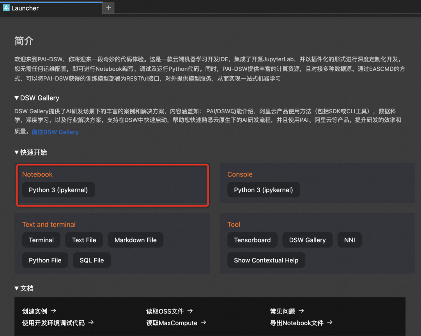Collapse the DSW Gallery section triangle
Screen dimensions: 421x336
pyautogui.click(x=17, y=98)
